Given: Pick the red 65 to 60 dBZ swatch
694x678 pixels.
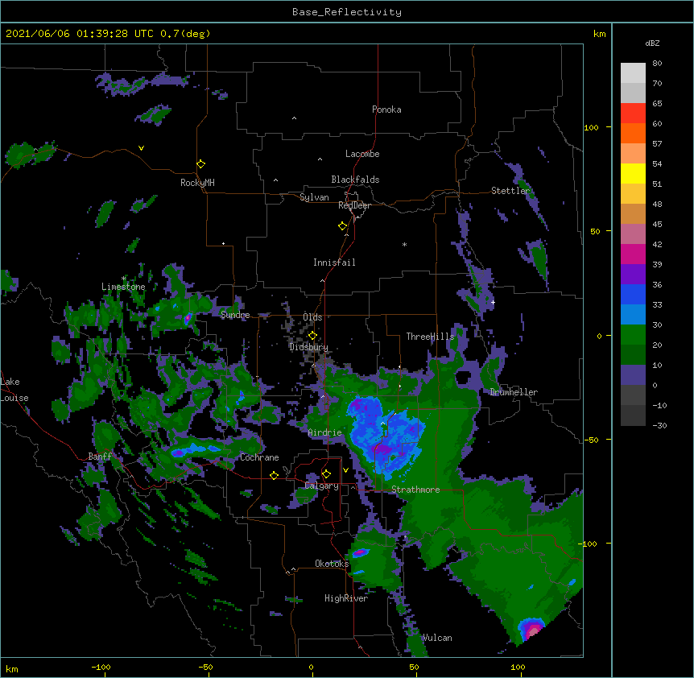Looking at the screenshot, I should pos(633,114).
